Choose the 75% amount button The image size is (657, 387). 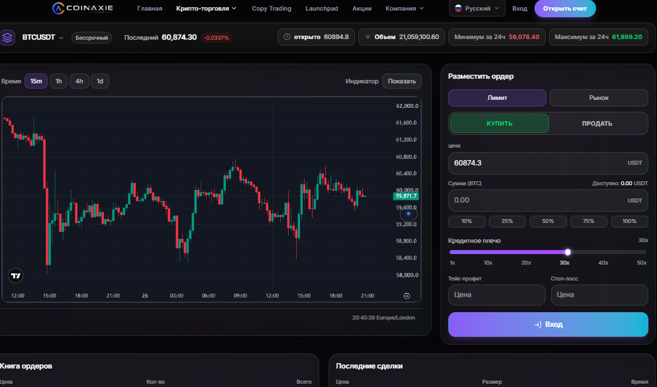pos(589,222)
